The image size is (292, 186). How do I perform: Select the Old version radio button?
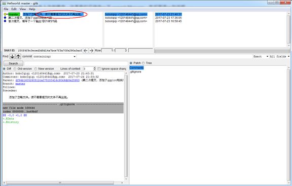pos(15,69)
